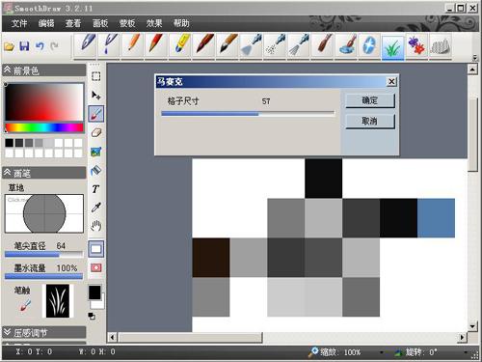Select the move arrow tool
Image resolution: width=482 pixels, height=362 pixels.
tap(96, 95)
